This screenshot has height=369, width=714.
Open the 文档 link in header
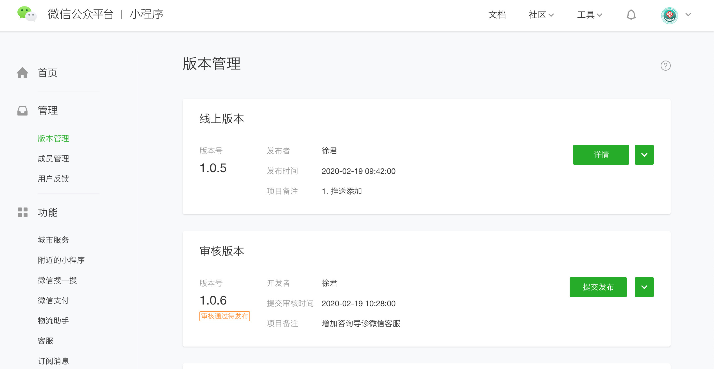(x=497, y=15)
